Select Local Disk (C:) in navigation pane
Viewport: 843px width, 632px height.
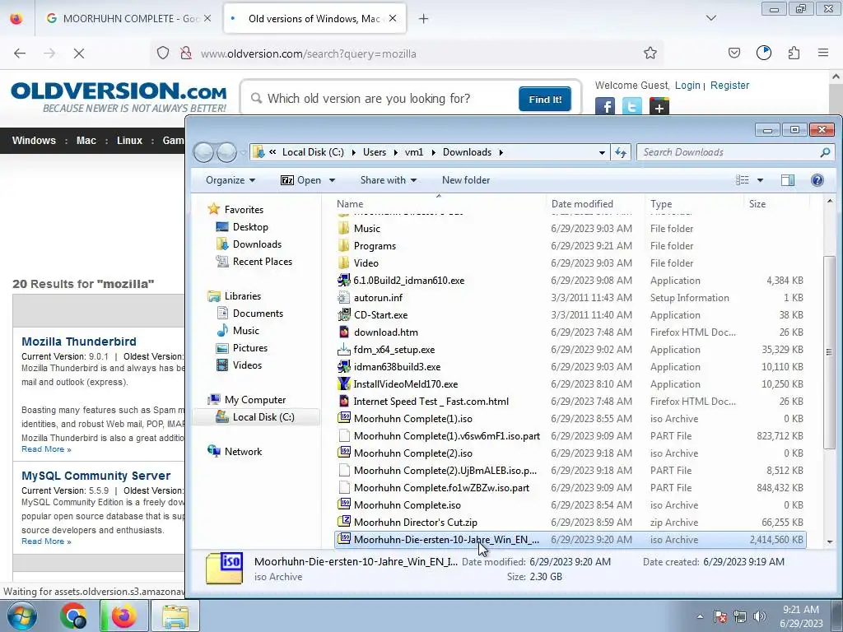[x=255, y=417]
